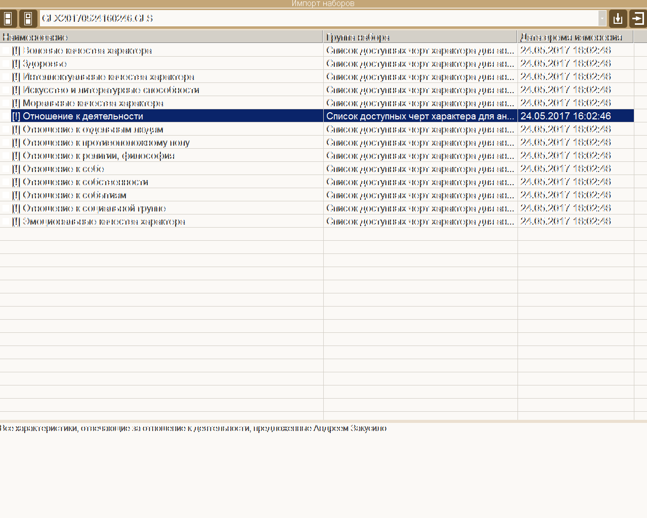Open the GLS file name dropdown arrow
Image resolution: width=647 pixels, height=518 pixels.
[x=602, y=18]
